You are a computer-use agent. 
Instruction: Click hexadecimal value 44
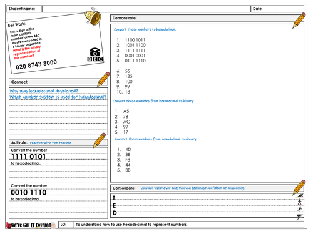tap(128, 165)
